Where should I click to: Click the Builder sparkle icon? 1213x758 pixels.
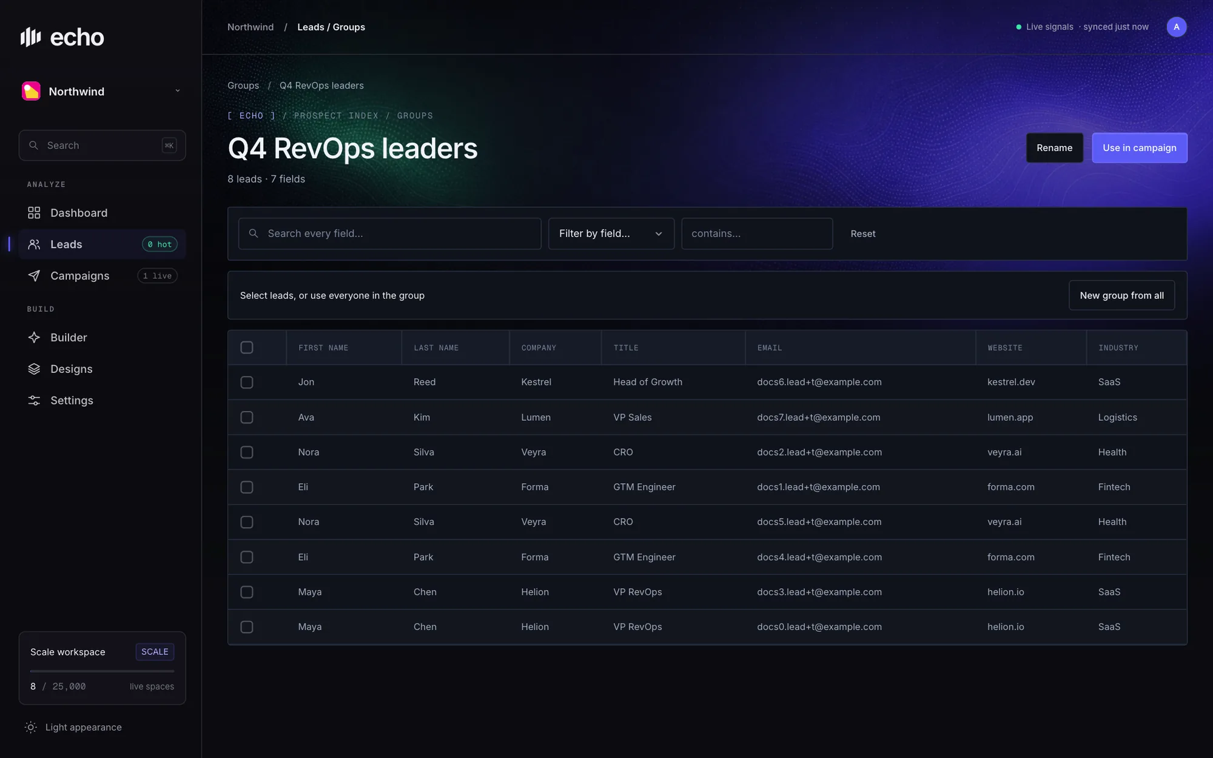[x=34, y=338]
